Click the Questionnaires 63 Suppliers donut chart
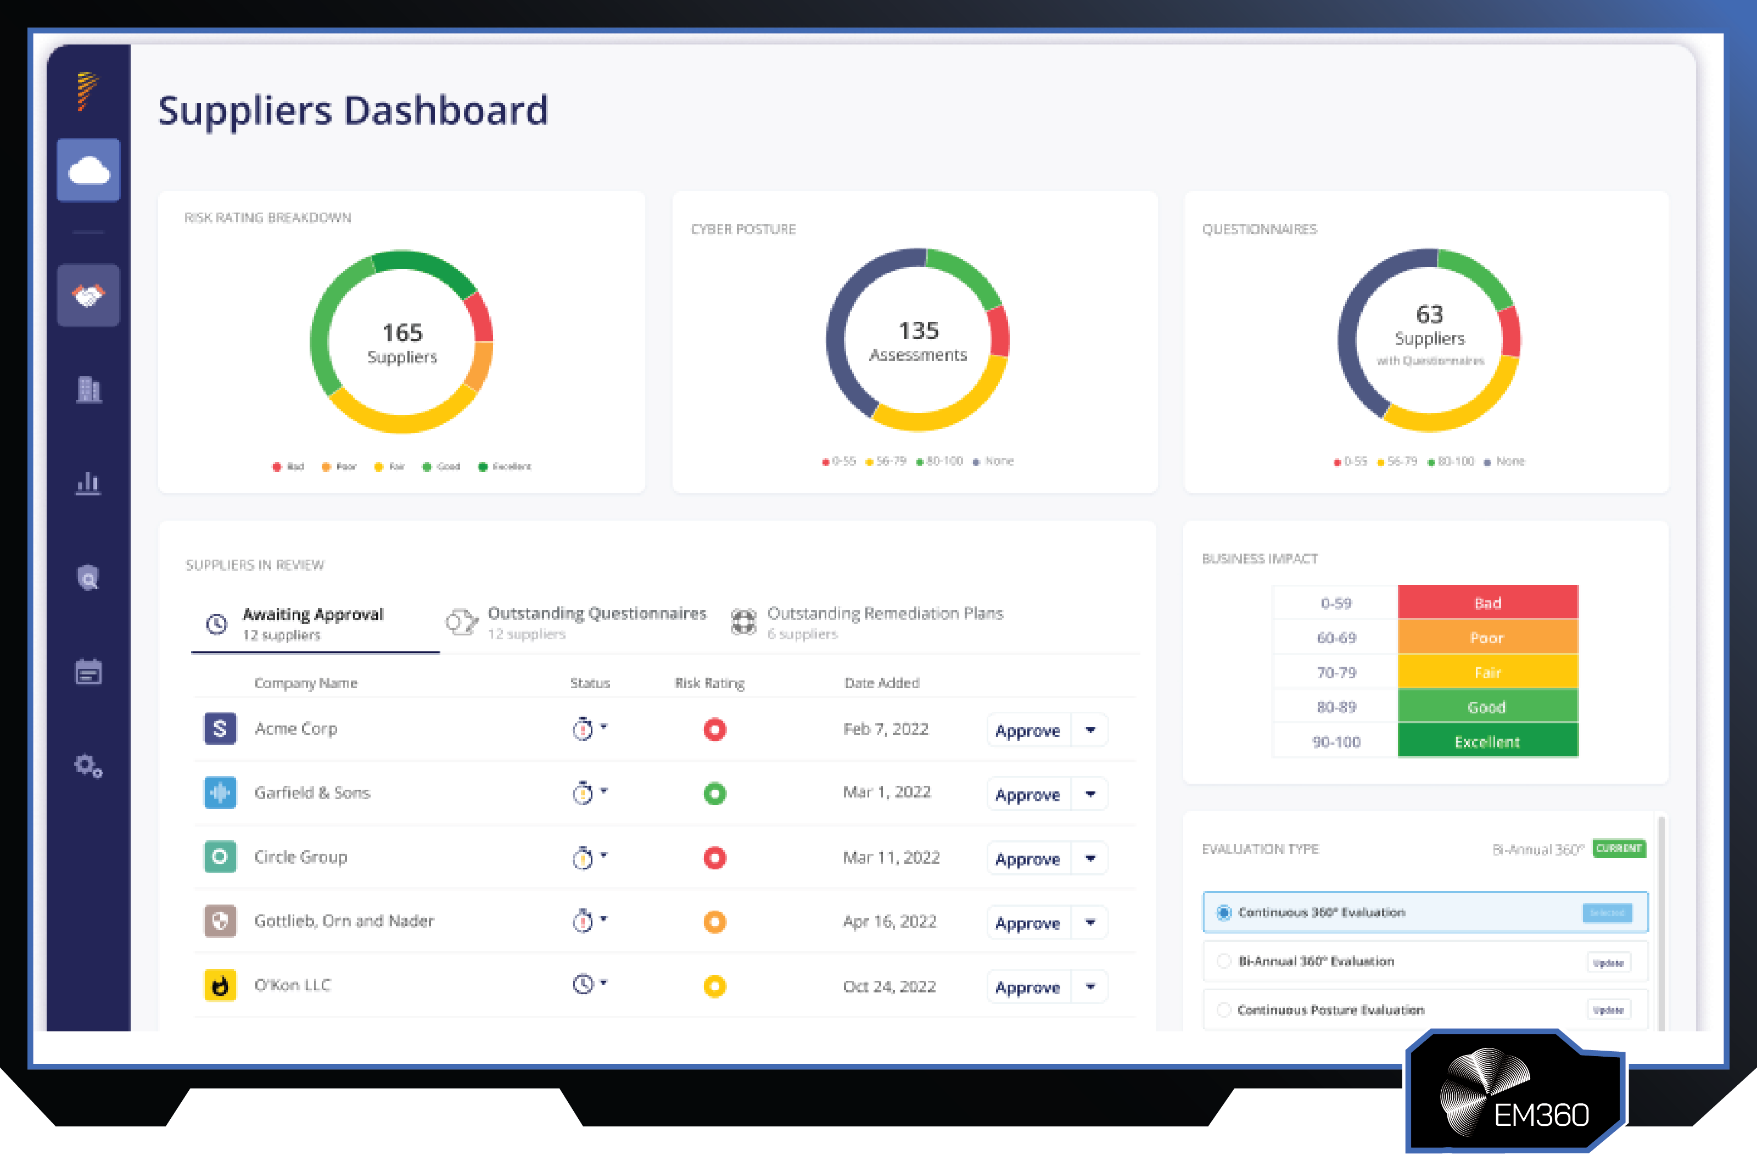 coord(1429,340)
